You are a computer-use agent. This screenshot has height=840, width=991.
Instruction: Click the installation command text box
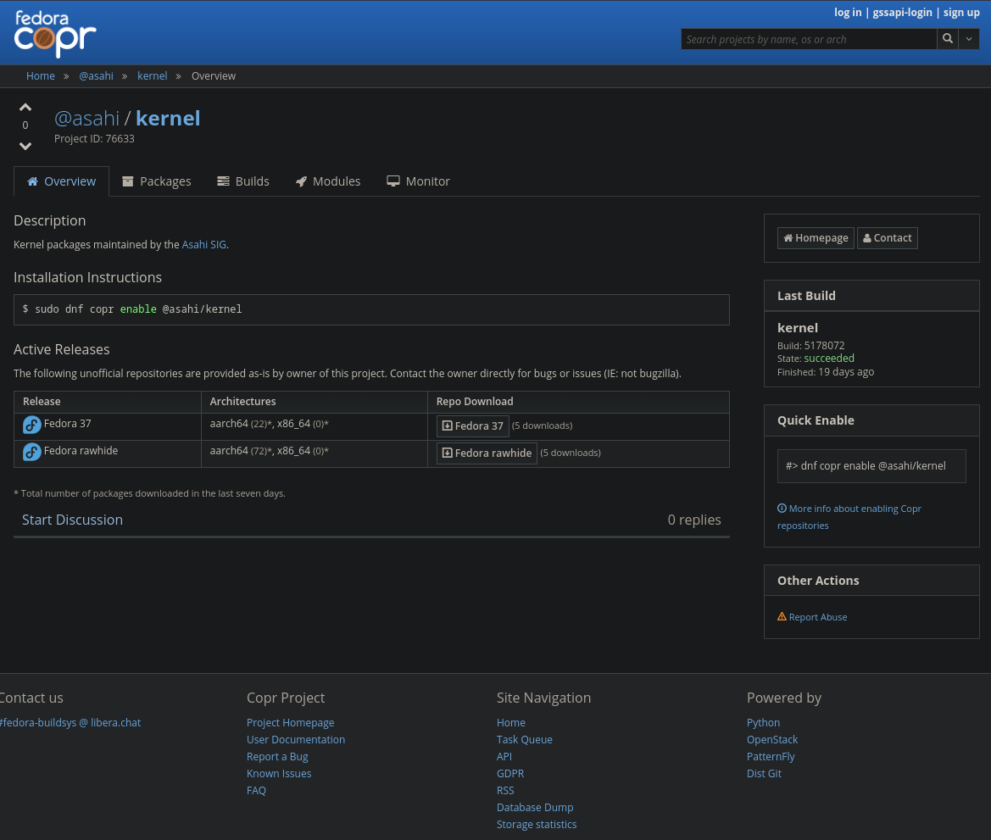click(371, 309)
